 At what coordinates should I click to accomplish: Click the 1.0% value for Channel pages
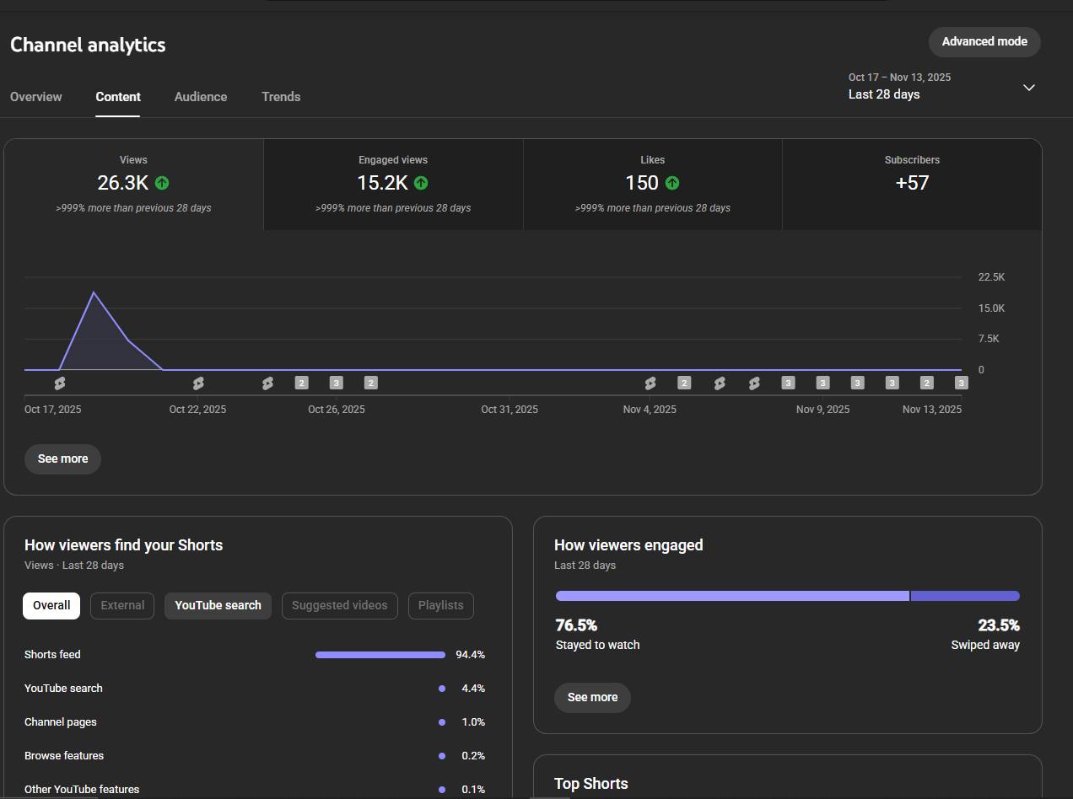click(x=473, y=722)
